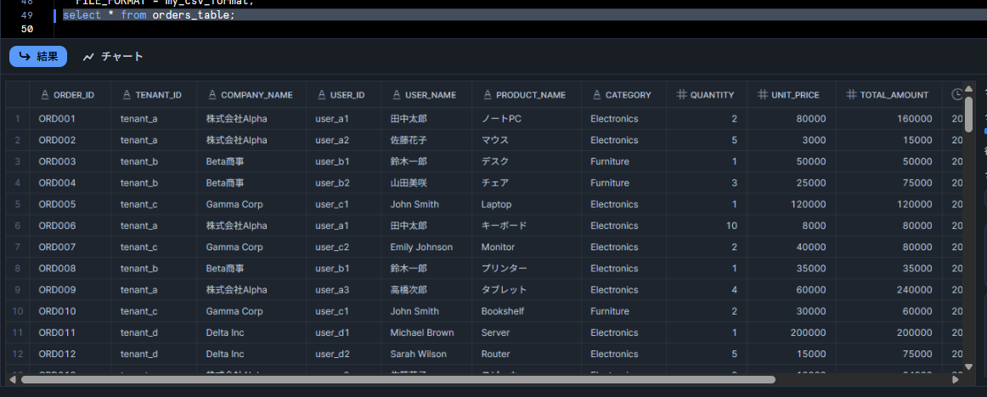The image size is (987, 397).
Task: Click the 山田美咲 user name cell
Action: (x=426, y=182)
